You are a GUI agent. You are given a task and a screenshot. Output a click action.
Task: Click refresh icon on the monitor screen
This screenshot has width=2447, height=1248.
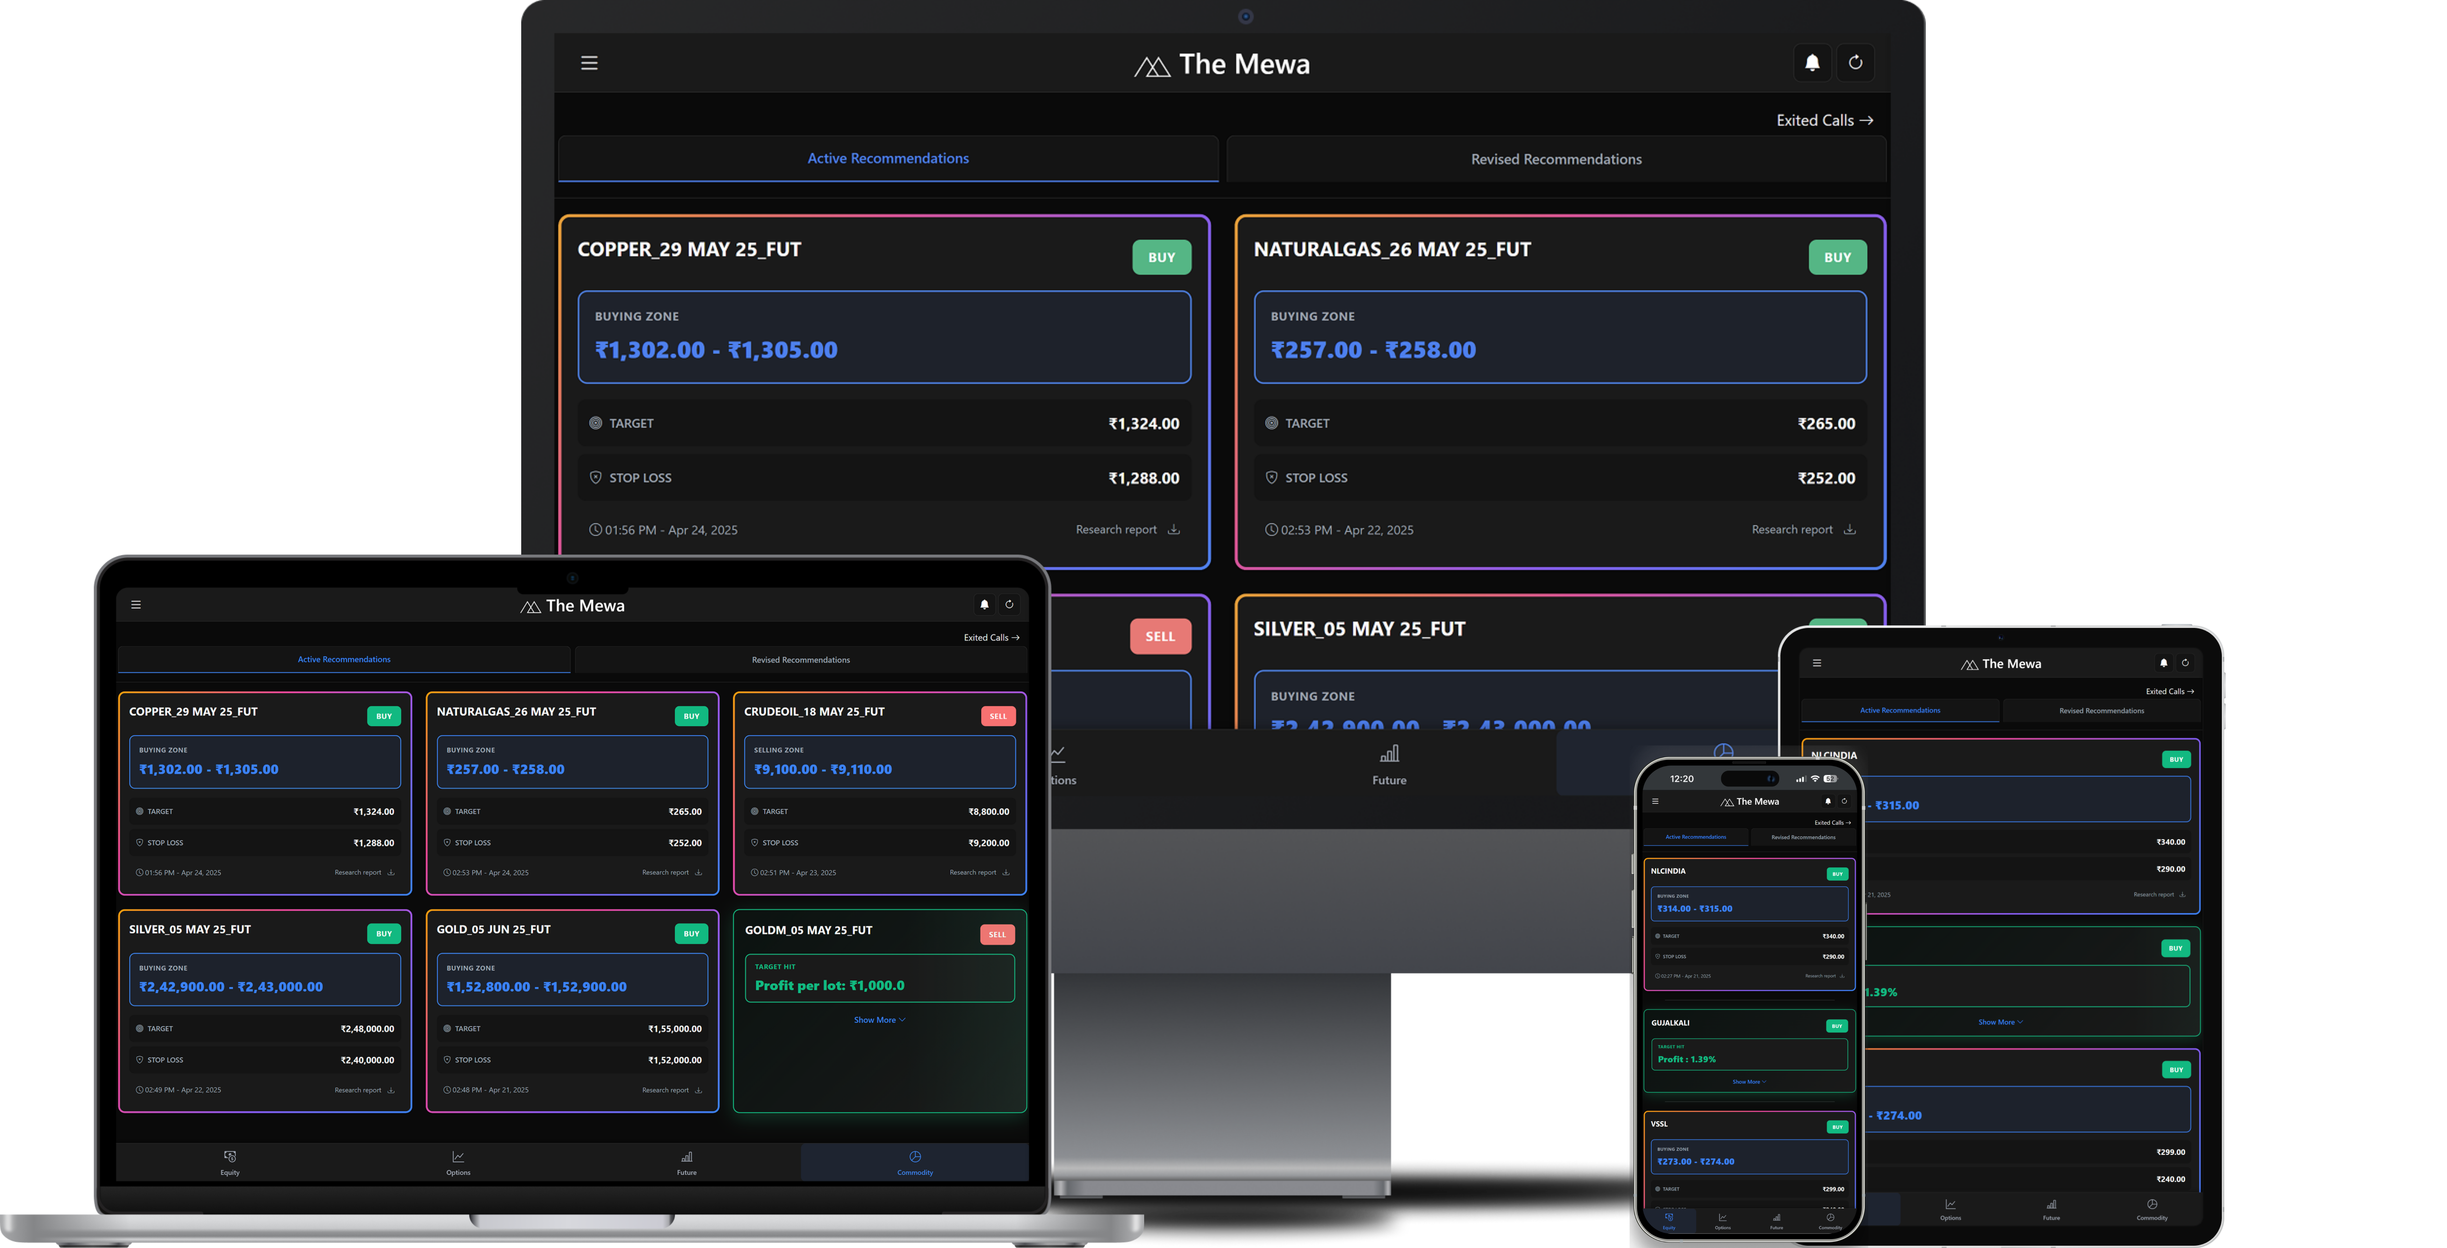click(x=1855, y=63)
